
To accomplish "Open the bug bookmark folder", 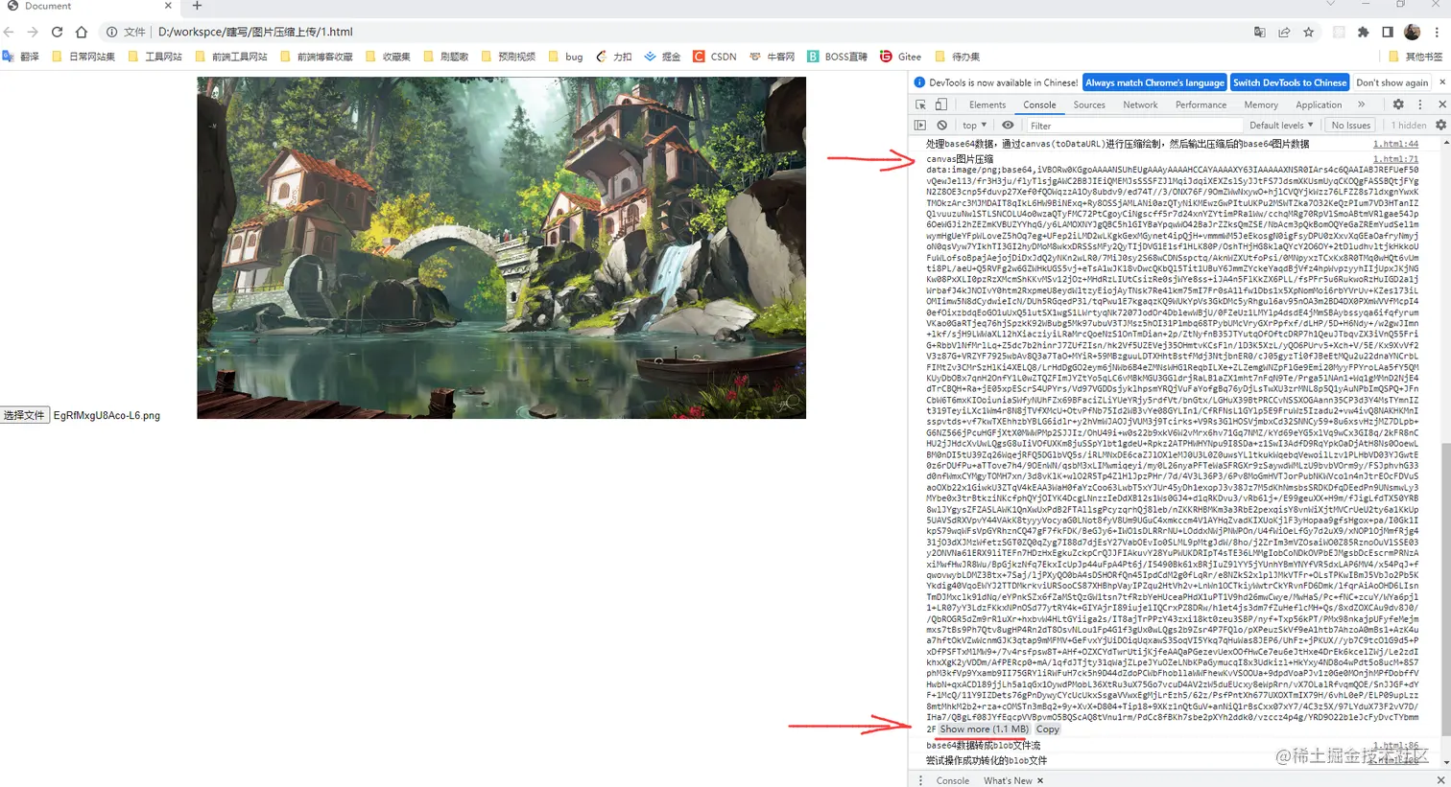I will point(565,57).
